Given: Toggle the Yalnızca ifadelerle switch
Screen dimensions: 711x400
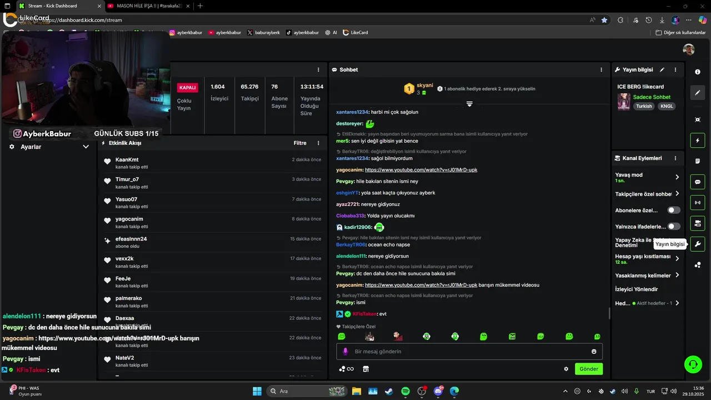Looking at the screenshot, I should point(673,226).
